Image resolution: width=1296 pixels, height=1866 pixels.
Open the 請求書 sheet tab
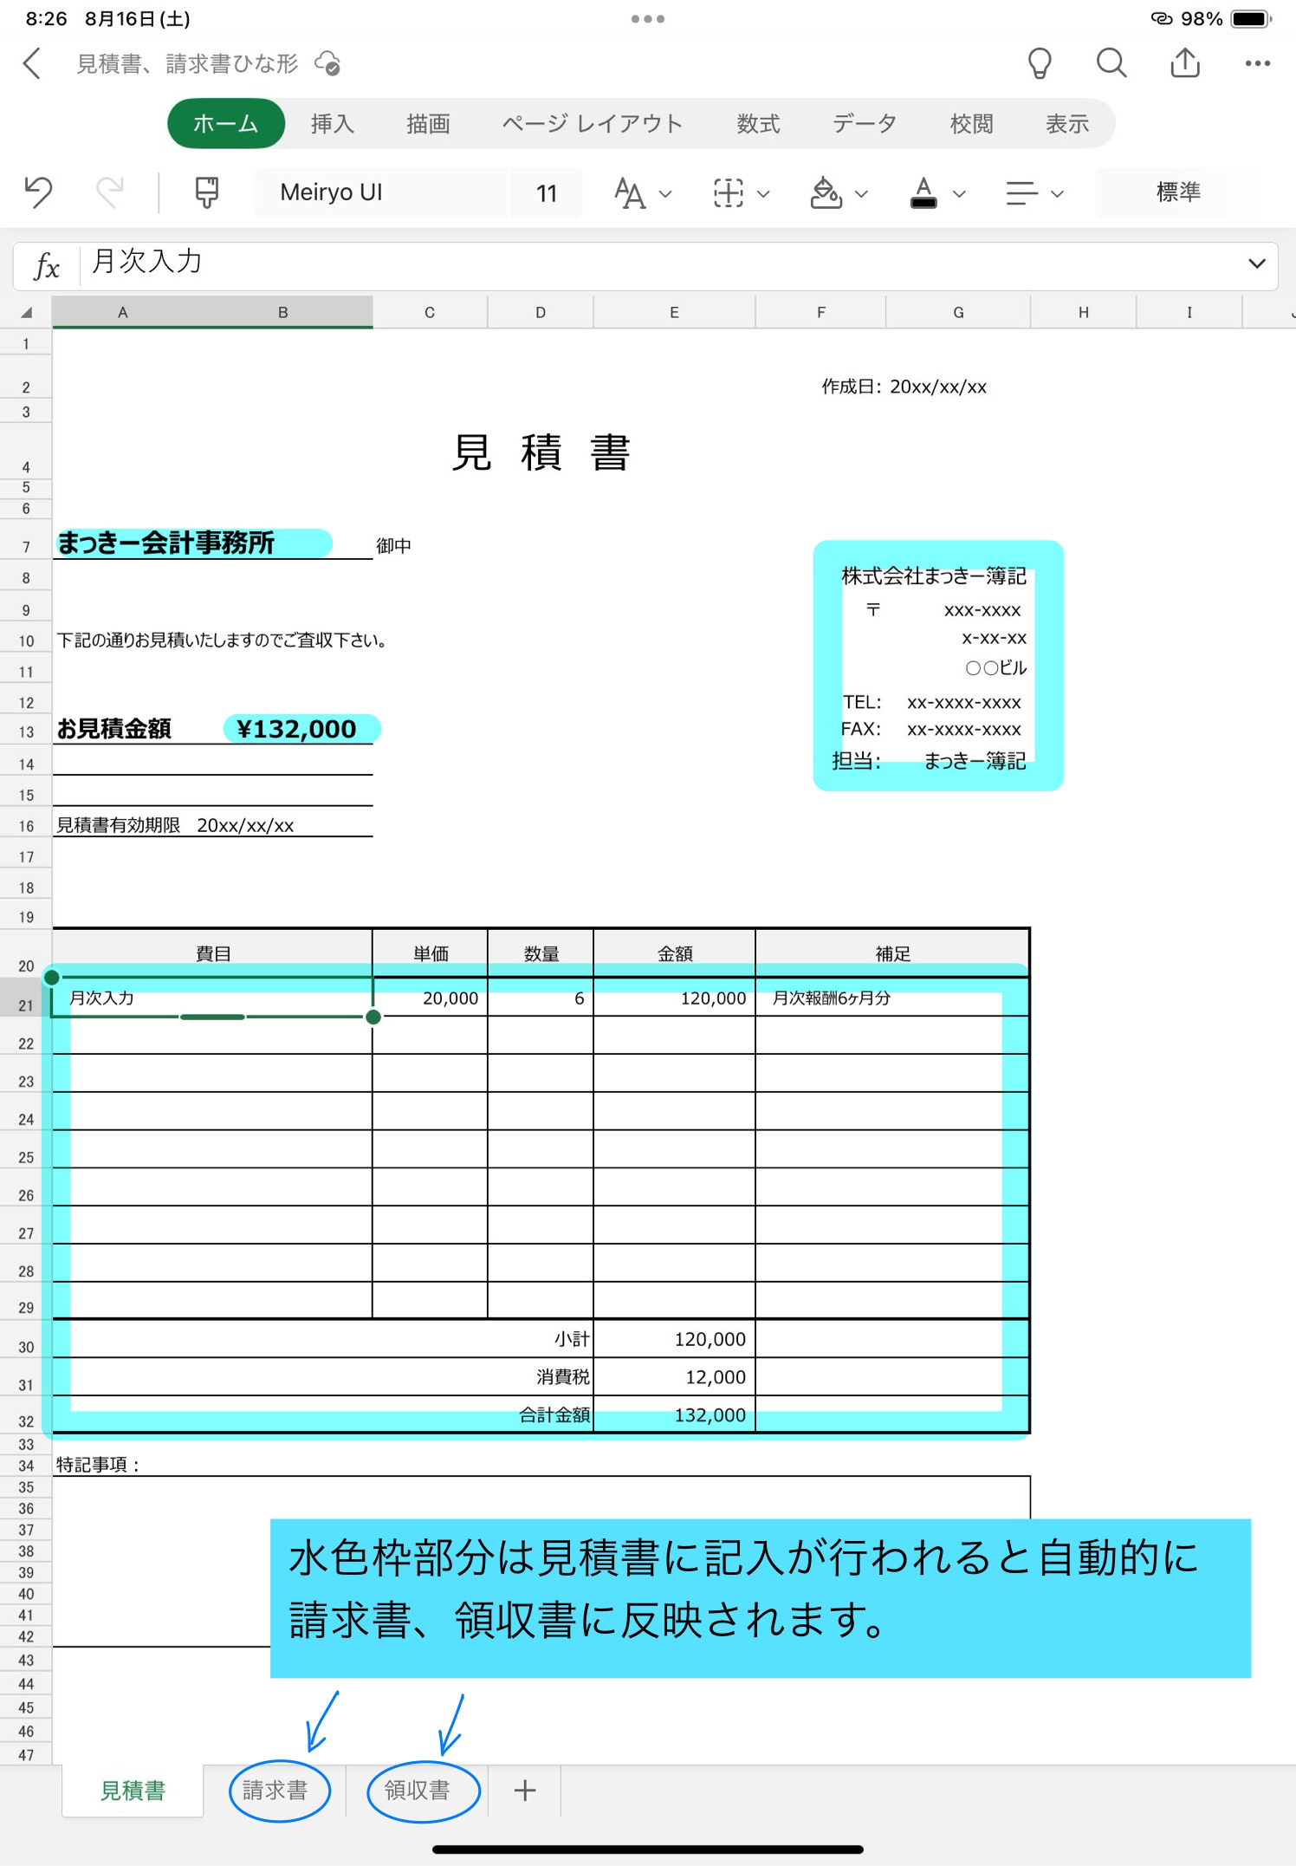pos(275,1791)
